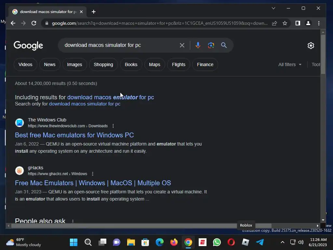Click The Windows Club site favicon
This screenshot has height=250, width=333.
tap(20, 123)
